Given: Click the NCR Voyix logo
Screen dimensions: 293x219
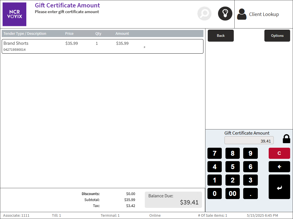Looking at the screenshot, I should coord(15,14).
